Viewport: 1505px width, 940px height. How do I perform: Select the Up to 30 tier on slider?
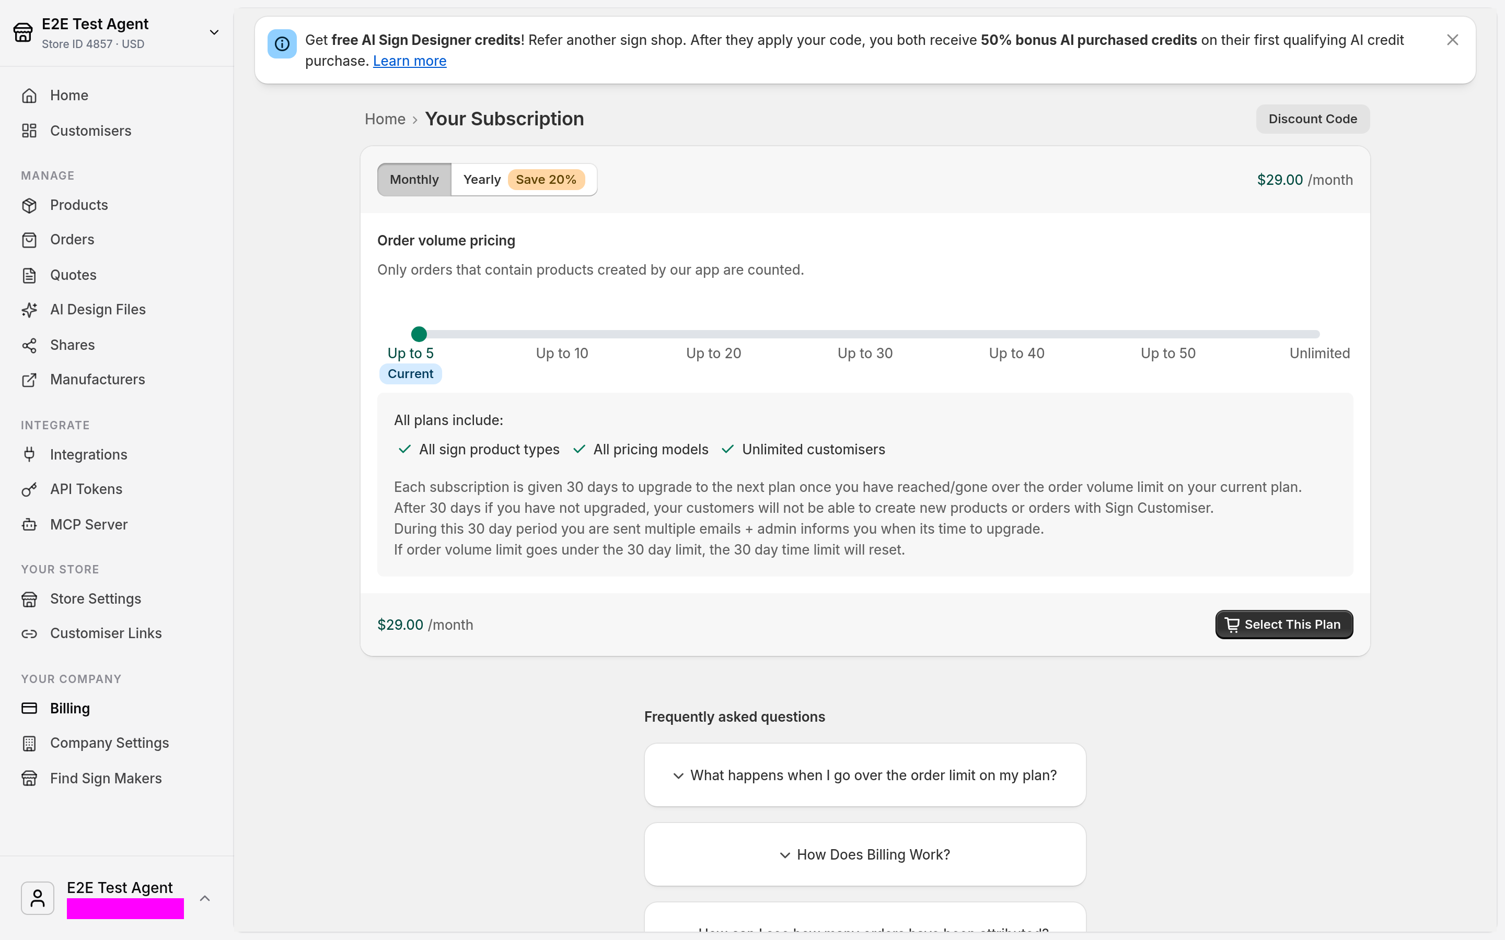point(865,353)
